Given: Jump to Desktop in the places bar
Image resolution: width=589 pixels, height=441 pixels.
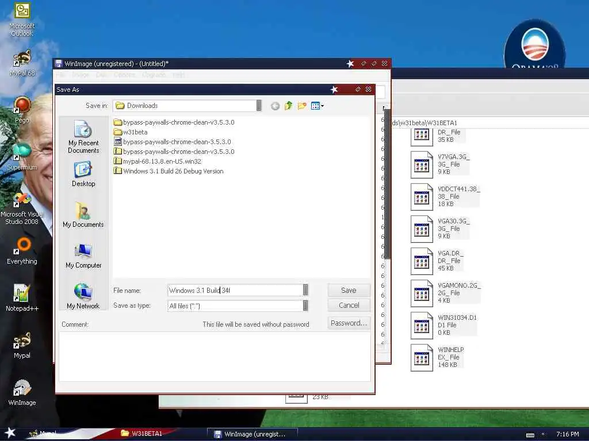Looking at the screenshot, I should tap(83, 174).
